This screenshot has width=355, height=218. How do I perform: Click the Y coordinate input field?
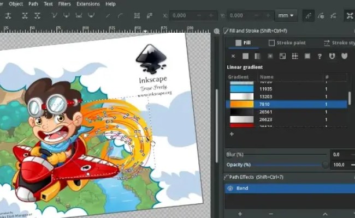(x=250, y=16)
